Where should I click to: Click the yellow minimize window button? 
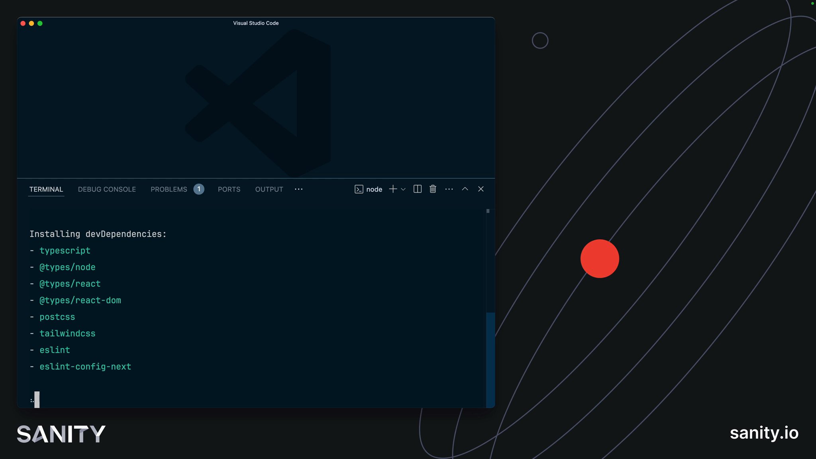31,24
